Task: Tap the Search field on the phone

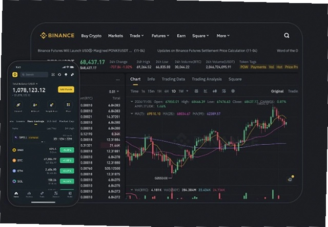Action: click(34, 75)
